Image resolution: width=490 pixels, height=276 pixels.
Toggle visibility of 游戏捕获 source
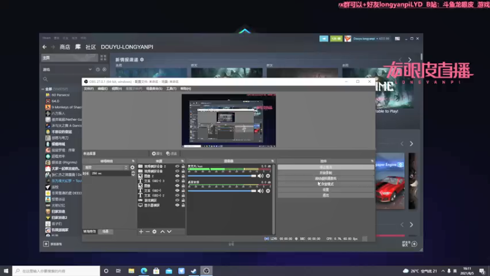[177, 201]
